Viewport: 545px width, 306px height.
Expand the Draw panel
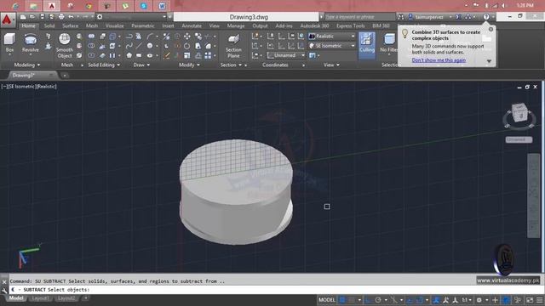click(x=141, y=65)
